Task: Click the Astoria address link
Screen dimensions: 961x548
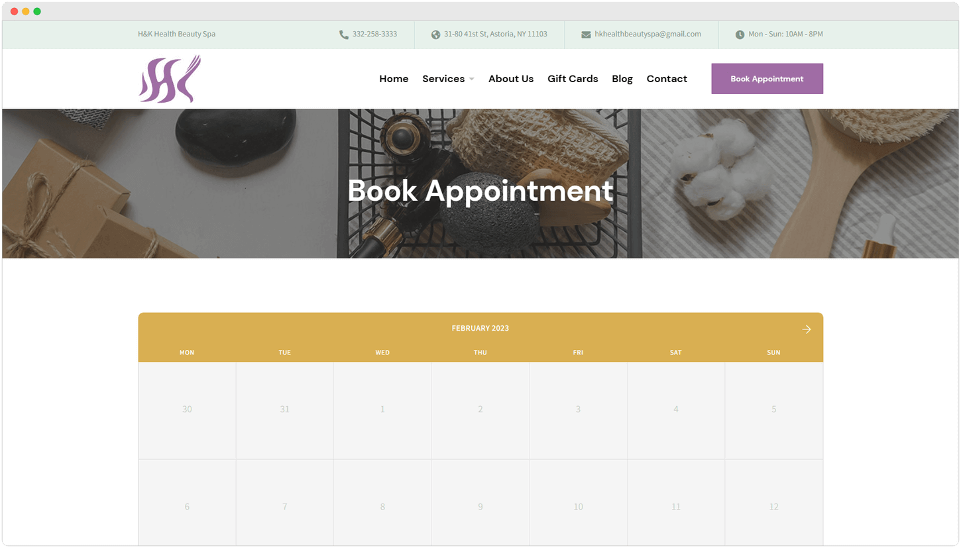Action: [x=496, y=34]
